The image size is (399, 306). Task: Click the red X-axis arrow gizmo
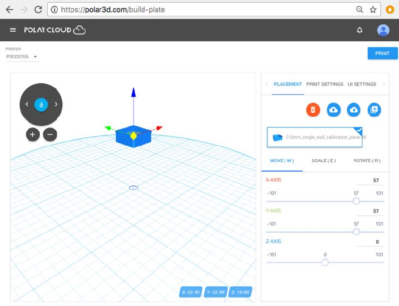click(x=159, y=127)
